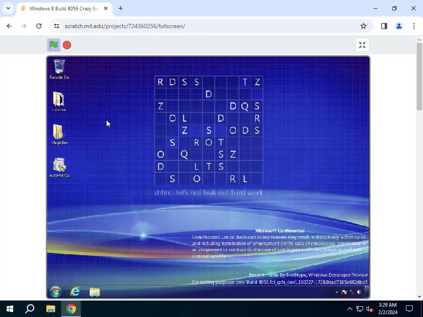The height and width of the screenshot is (317, 423).
Task: Open Windows notification center
Action: pos(409,309)
